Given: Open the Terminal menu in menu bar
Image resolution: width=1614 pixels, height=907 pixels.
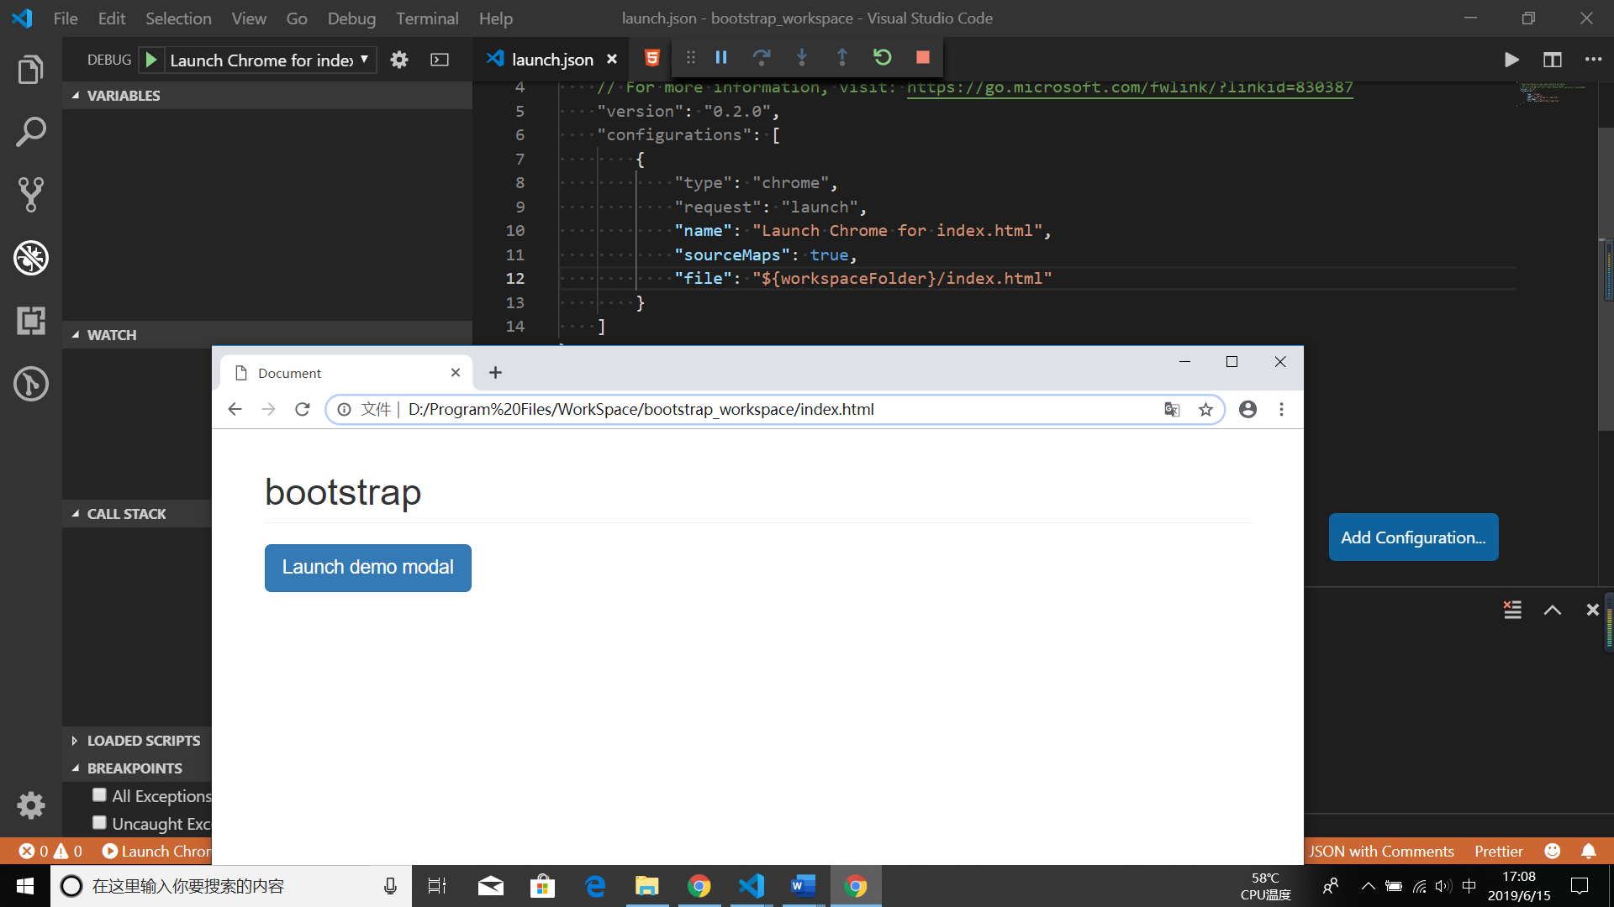Looking at the screenshot, I should (x=425, y=18).
